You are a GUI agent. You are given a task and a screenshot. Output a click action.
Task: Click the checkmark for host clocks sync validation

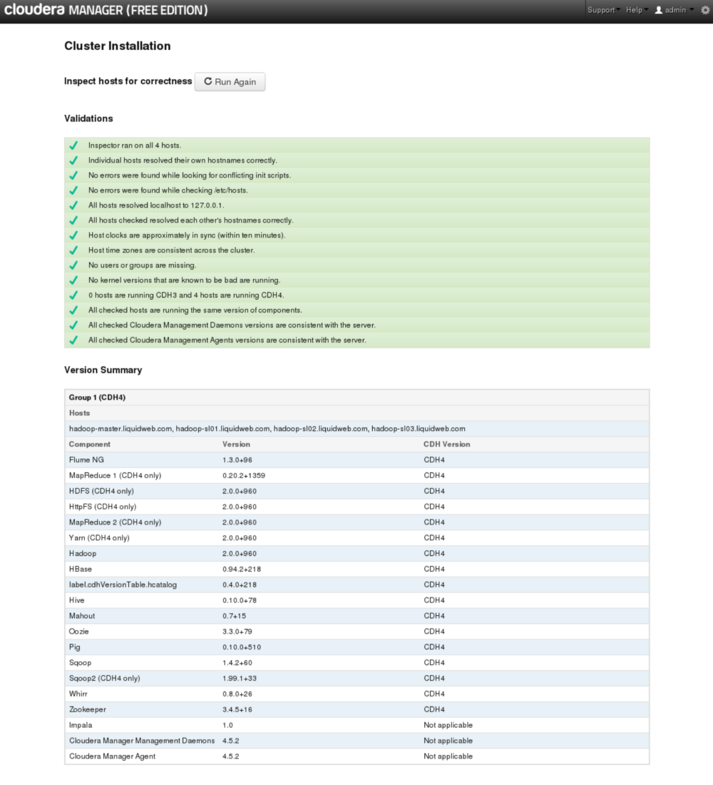click(x=73, y=235)
